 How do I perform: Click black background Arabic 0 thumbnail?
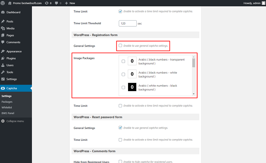point(132,87)
